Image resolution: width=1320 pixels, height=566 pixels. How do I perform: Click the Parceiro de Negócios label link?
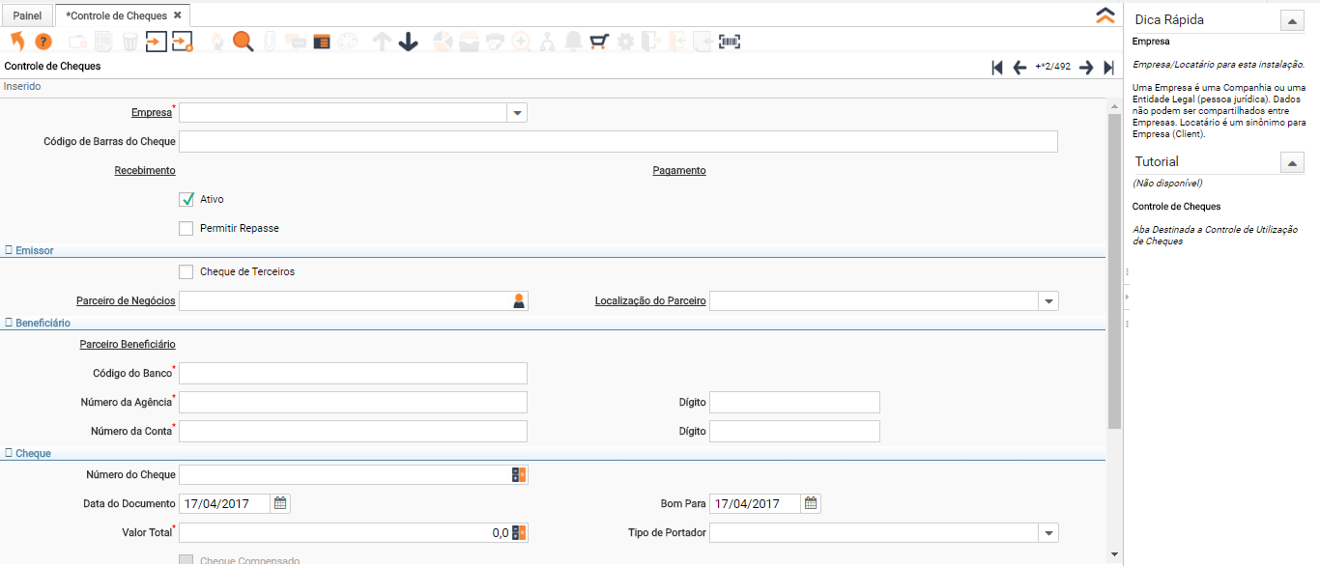(126, 301)
